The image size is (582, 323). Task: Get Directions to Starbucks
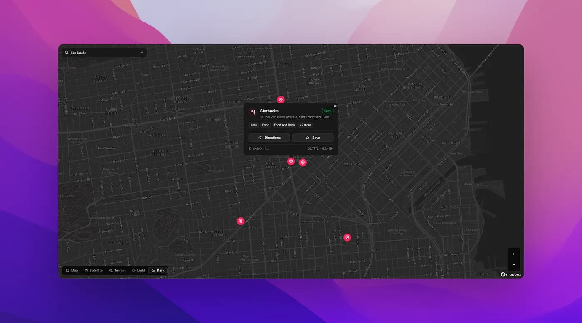click(x=269, y=138)
